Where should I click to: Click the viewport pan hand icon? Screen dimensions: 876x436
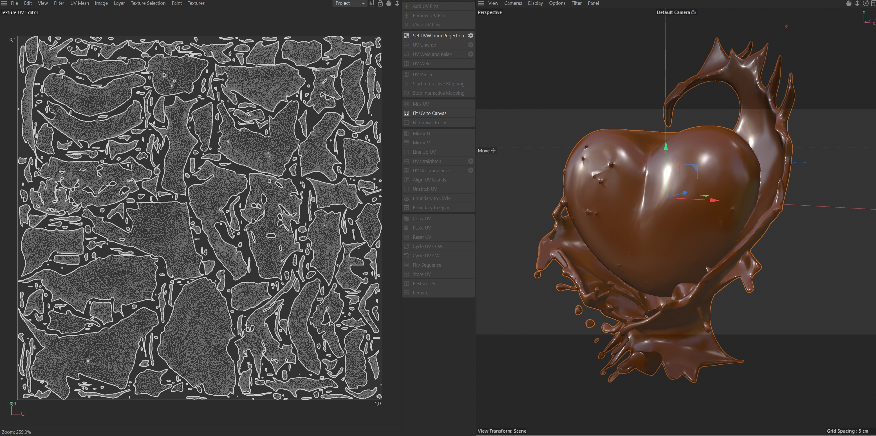click(849, 3)
